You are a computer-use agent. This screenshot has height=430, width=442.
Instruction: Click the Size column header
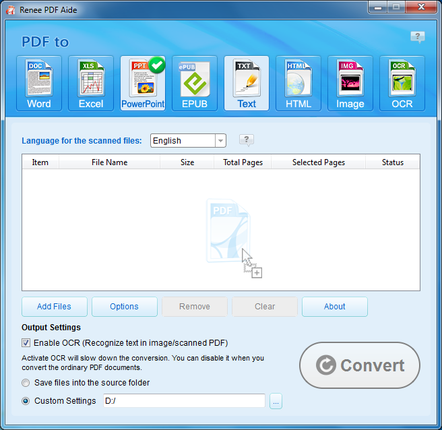pos(187,162)
